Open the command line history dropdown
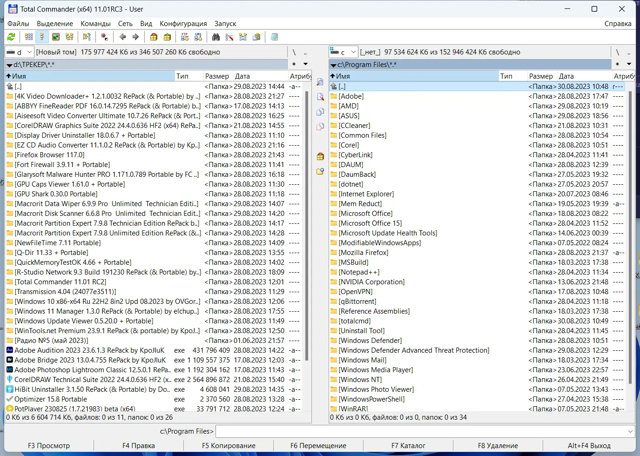This screenshot has height=456, width=640. 631,431
